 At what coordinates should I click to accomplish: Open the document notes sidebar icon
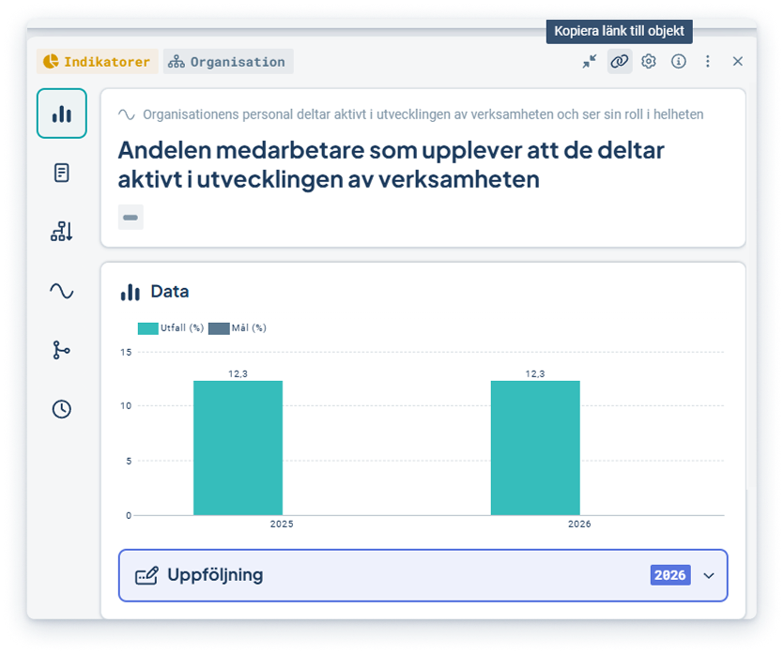tap(62, 173)
